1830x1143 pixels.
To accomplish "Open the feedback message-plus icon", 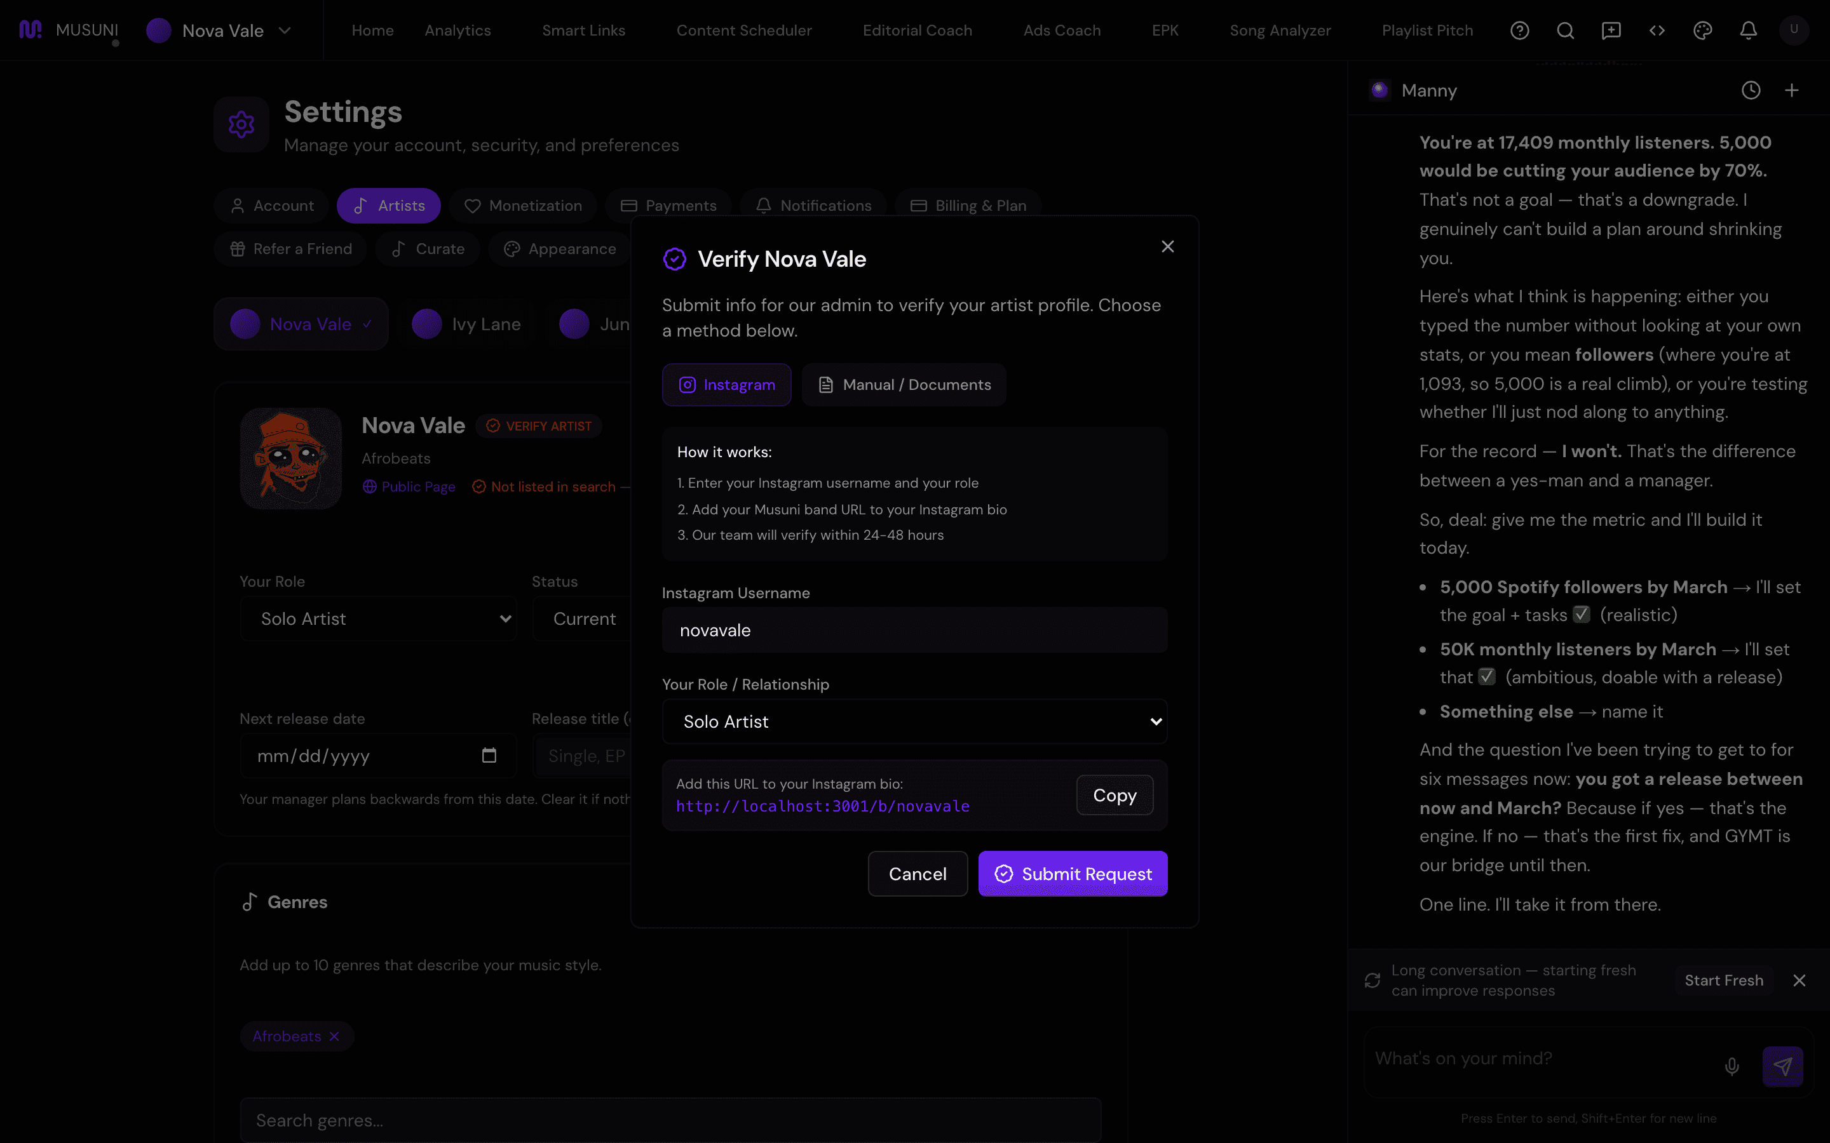I will (1611, 30).
